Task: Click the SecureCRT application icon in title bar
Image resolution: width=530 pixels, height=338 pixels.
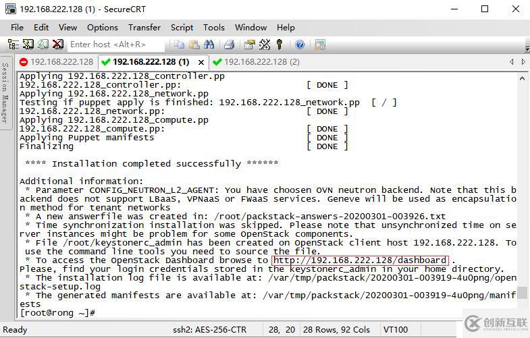Action: pos(11,9)
